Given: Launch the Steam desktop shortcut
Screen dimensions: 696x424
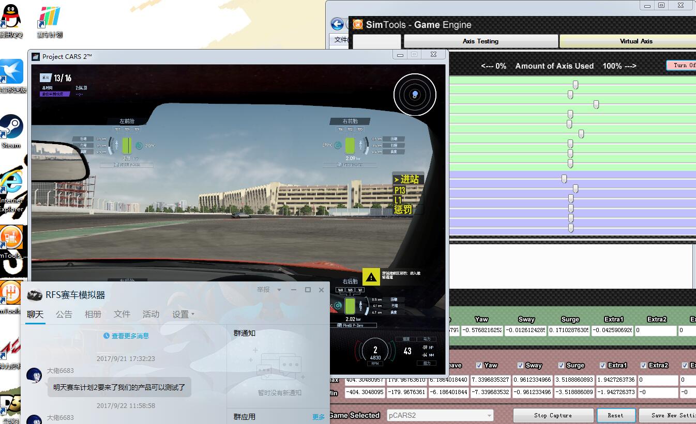Looking at the screenshot, I should tap(10, 131).
